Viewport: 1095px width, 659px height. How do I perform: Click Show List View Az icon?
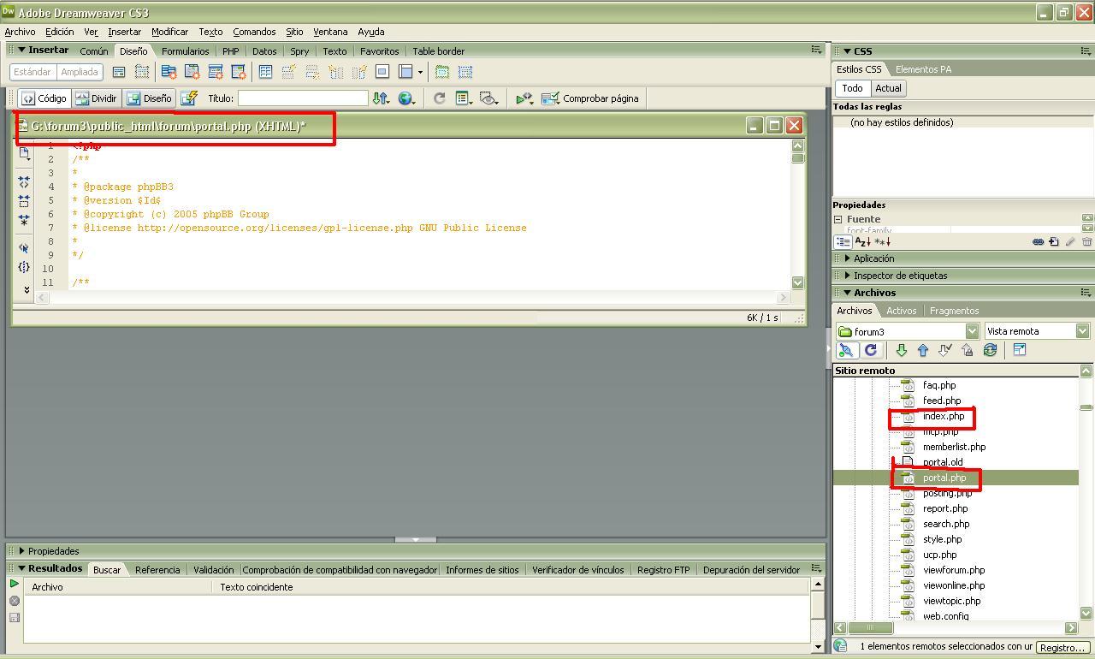[x=862, y=242]
